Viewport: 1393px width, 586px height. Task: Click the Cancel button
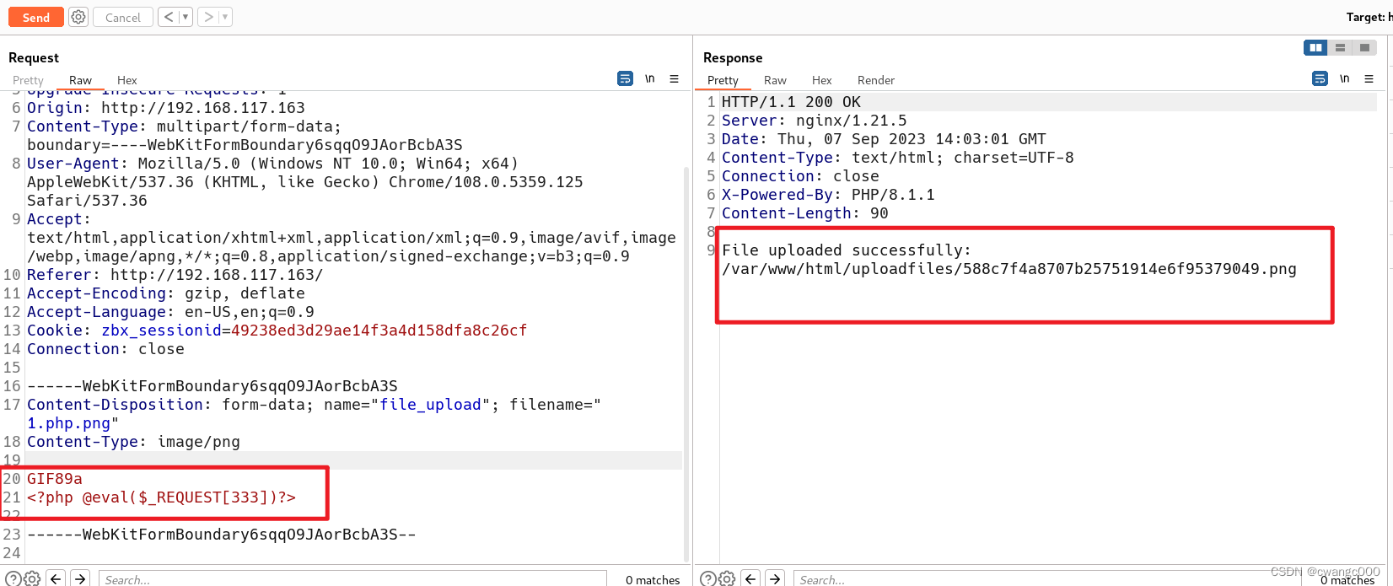pyautogui.click(x=123, y=17)
